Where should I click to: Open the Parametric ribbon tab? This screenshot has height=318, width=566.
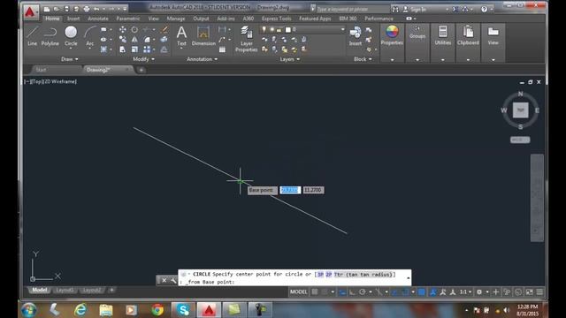coord(127,19)
